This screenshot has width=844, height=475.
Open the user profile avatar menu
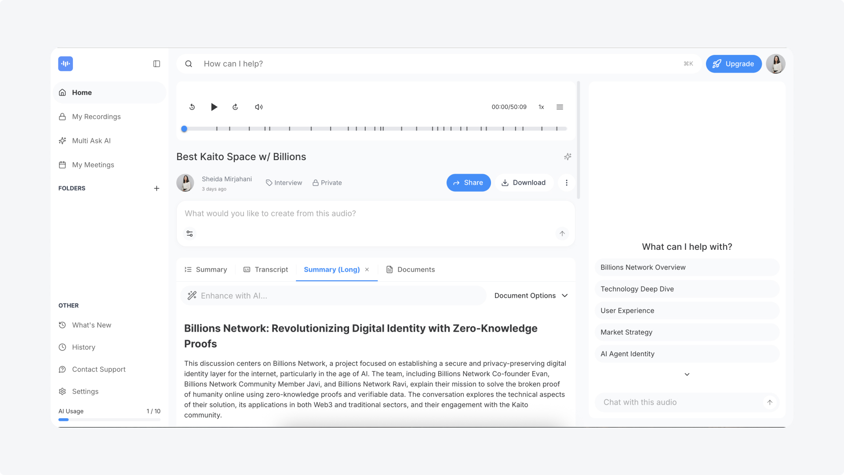click(x=775, y=64)
